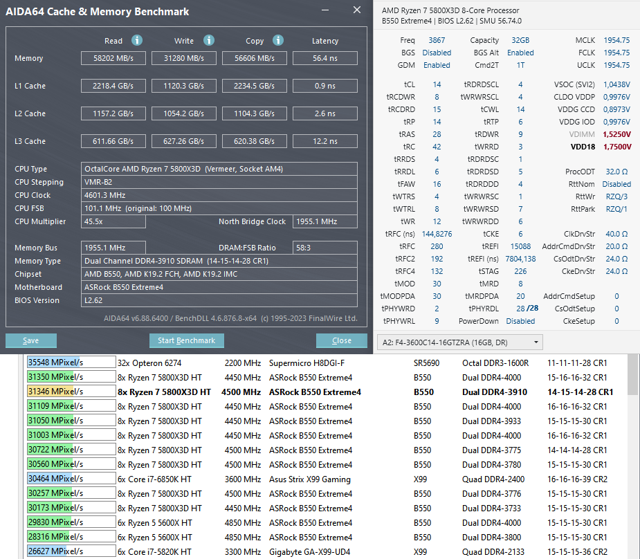This screenshot has width=640, height=559.
Task: Click L3 Cache Read value 611.66 GB/s
Action: tap(113, 141)
